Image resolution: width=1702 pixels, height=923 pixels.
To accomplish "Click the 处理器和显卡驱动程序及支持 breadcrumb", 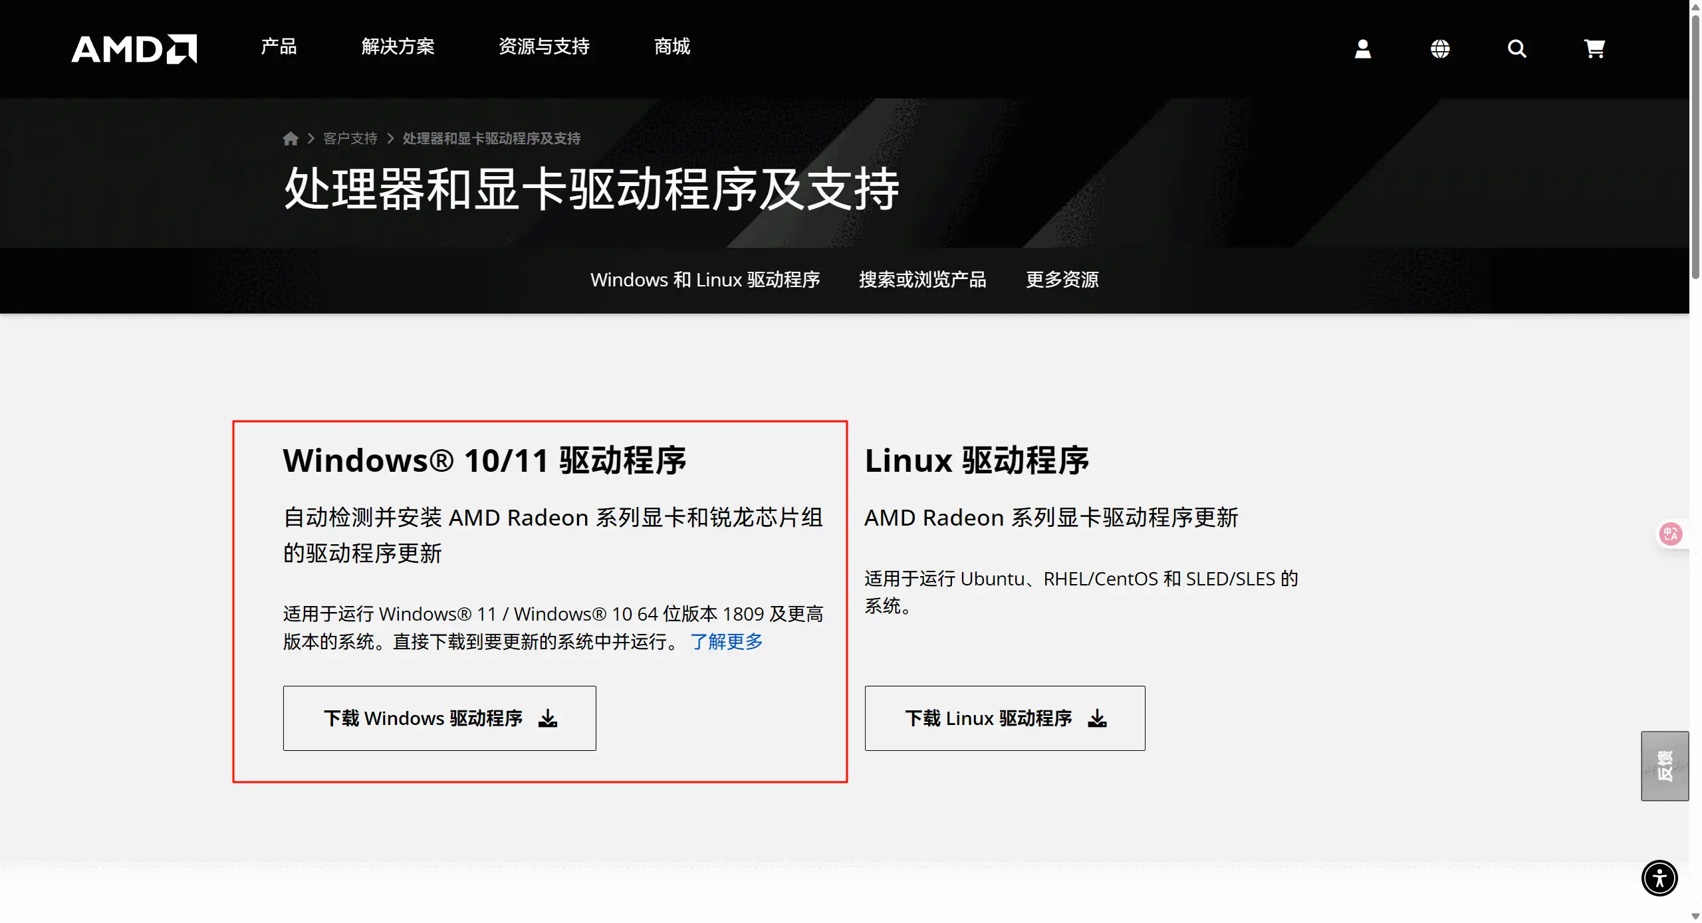I will point(492,138).
